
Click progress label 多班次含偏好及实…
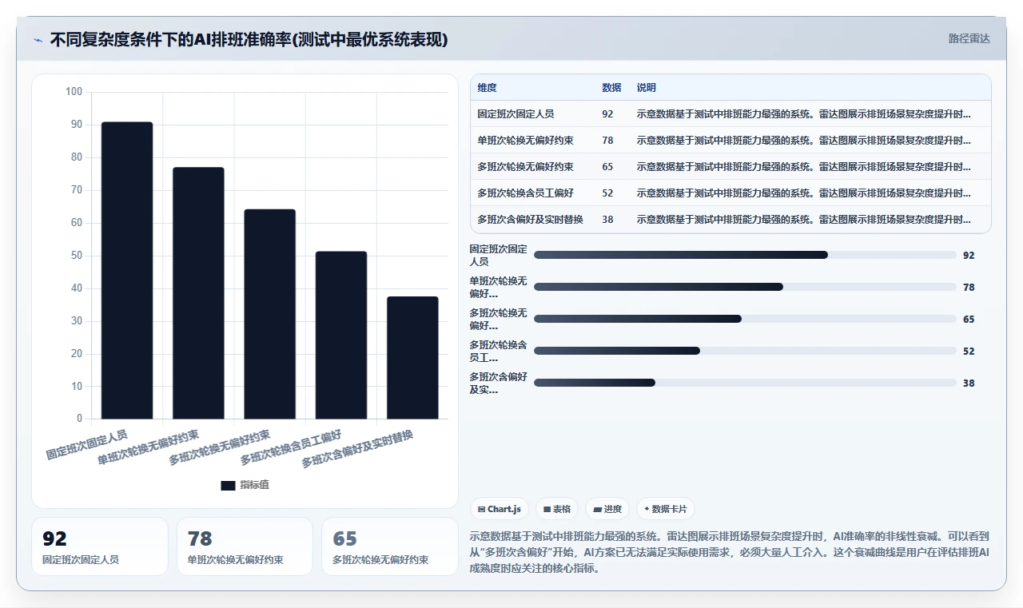[499, 383]
